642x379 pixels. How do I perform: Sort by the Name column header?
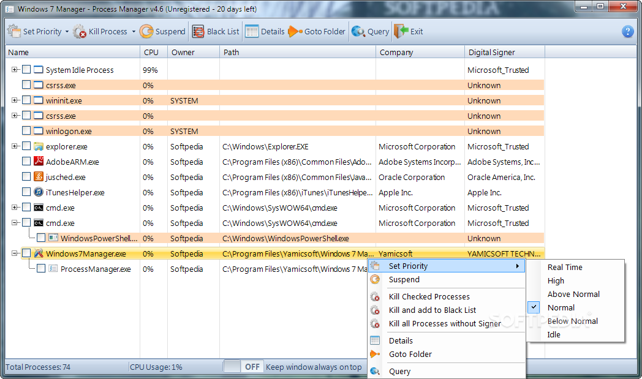(x=72, y=52)
